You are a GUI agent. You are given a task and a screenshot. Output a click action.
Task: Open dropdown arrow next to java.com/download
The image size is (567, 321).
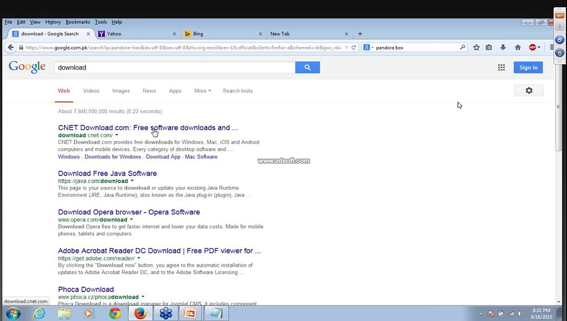[x=132, y=181]
